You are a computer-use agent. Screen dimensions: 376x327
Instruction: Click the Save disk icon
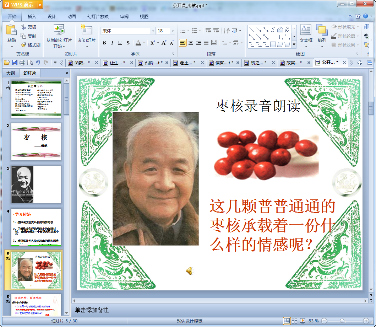(x=15, y=63)
